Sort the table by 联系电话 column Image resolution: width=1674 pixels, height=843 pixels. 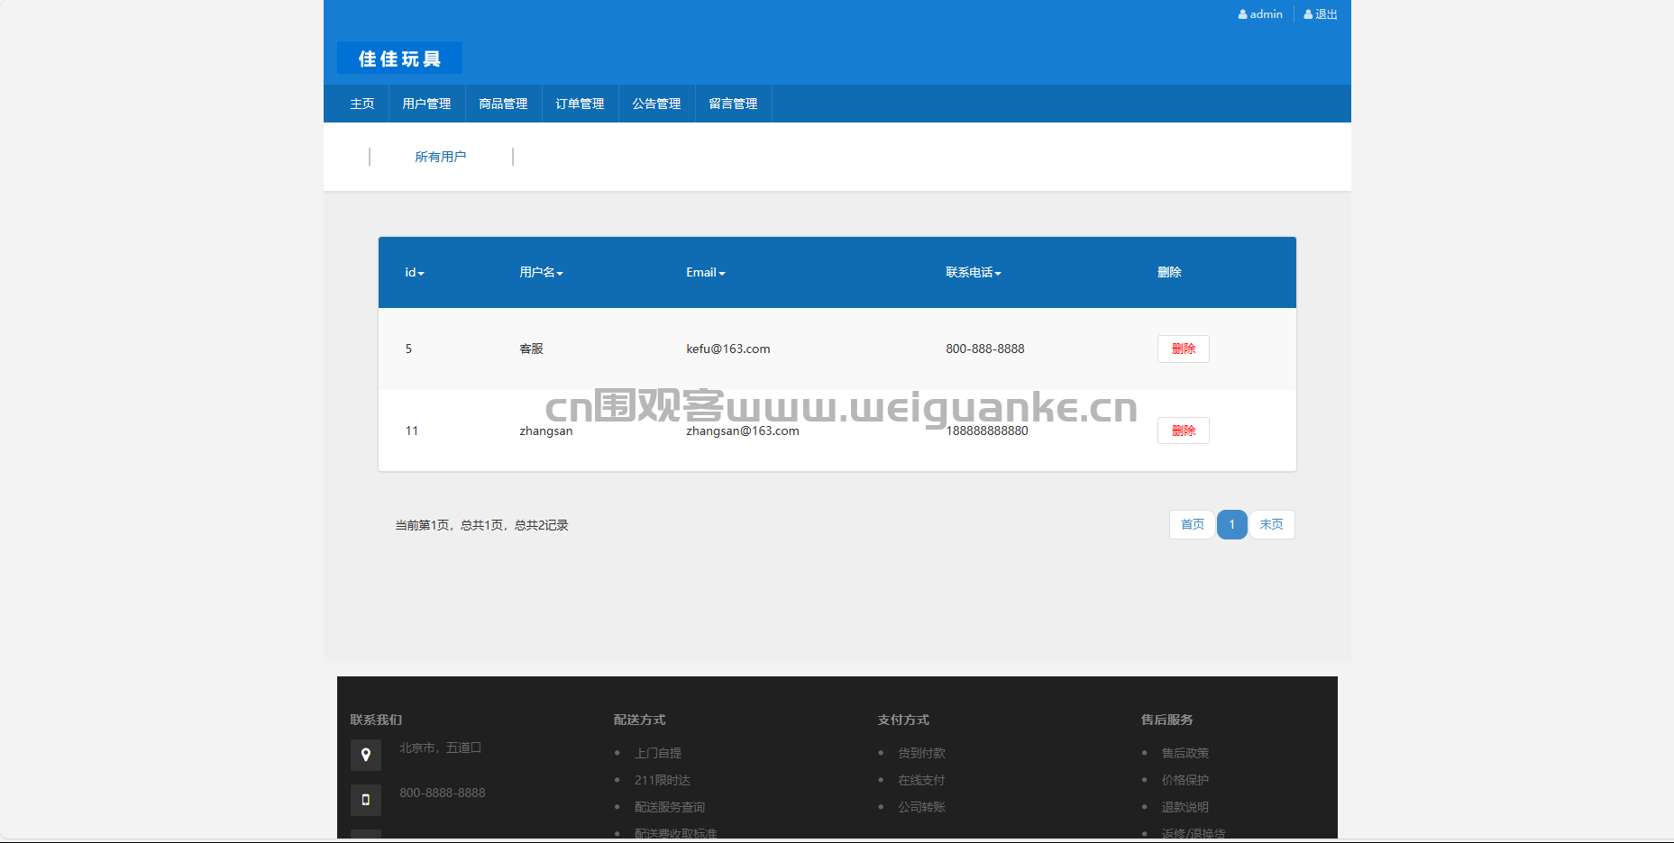(x=974, y=272)
